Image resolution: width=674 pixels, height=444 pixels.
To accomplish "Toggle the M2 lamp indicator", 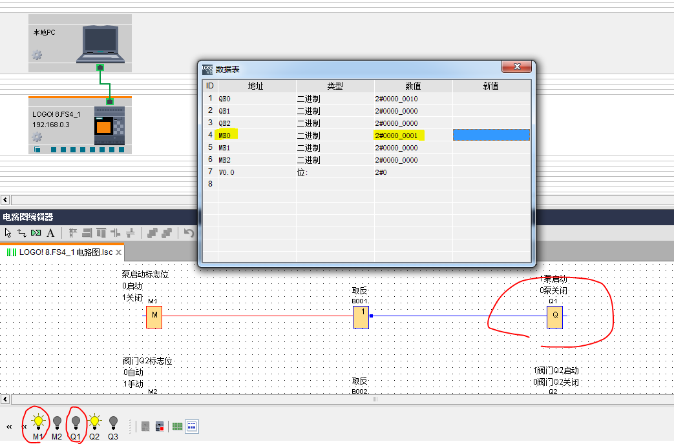I will 57,423.
